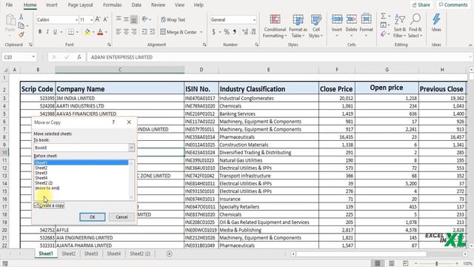This screenshot has height=267, width=474.
Task: Toggle Middle Align vertical alignment
Action: click(x=126, y=19)
